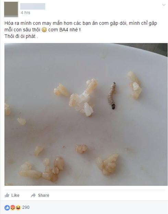
Task: Select the "Like" text label
Action: [x=15, y=195]
